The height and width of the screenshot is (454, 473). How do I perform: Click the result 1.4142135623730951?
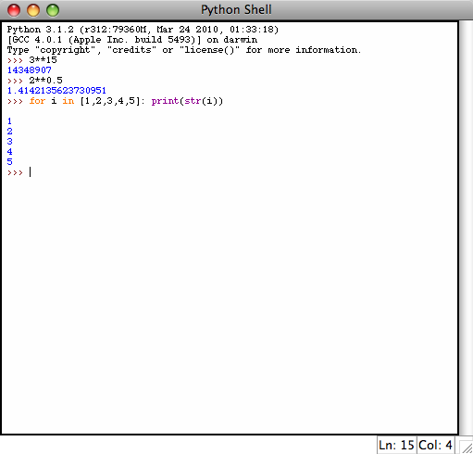56,91
